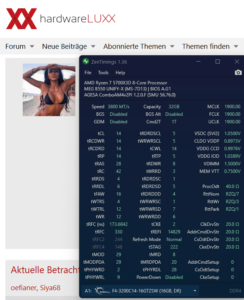This screenshot has width=244, height=300.
Task: Click the 32GB capacity value
Action: click(x=174, y=107)
